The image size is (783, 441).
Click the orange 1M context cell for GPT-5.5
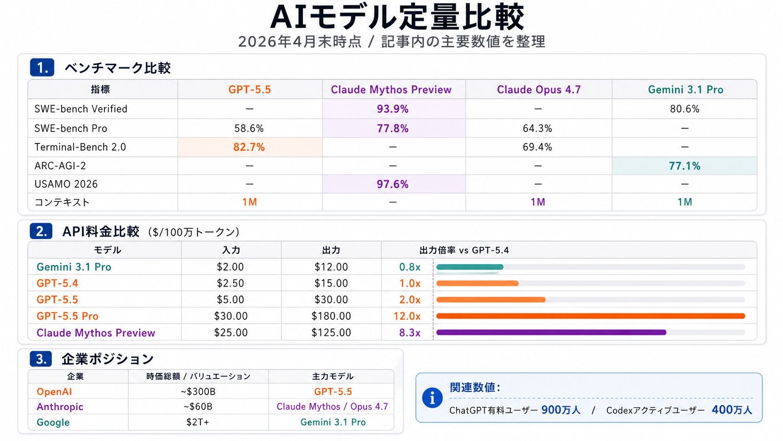coord(250,202)
